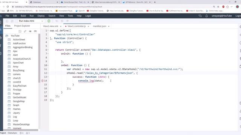This screenshot has width=241, height=135.
Task: Bookmark this page with the star icon
Action: (x=218, y=7)
